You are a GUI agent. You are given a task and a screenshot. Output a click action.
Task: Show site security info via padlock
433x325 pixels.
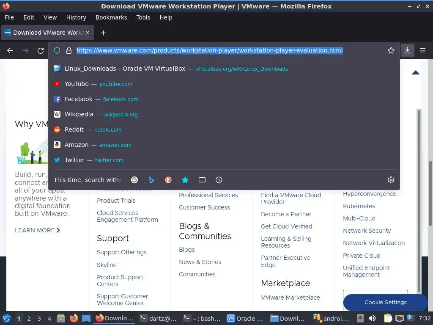69,51
